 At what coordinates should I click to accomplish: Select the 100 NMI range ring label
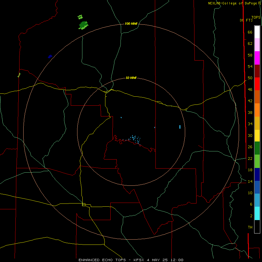click(131, 24)
